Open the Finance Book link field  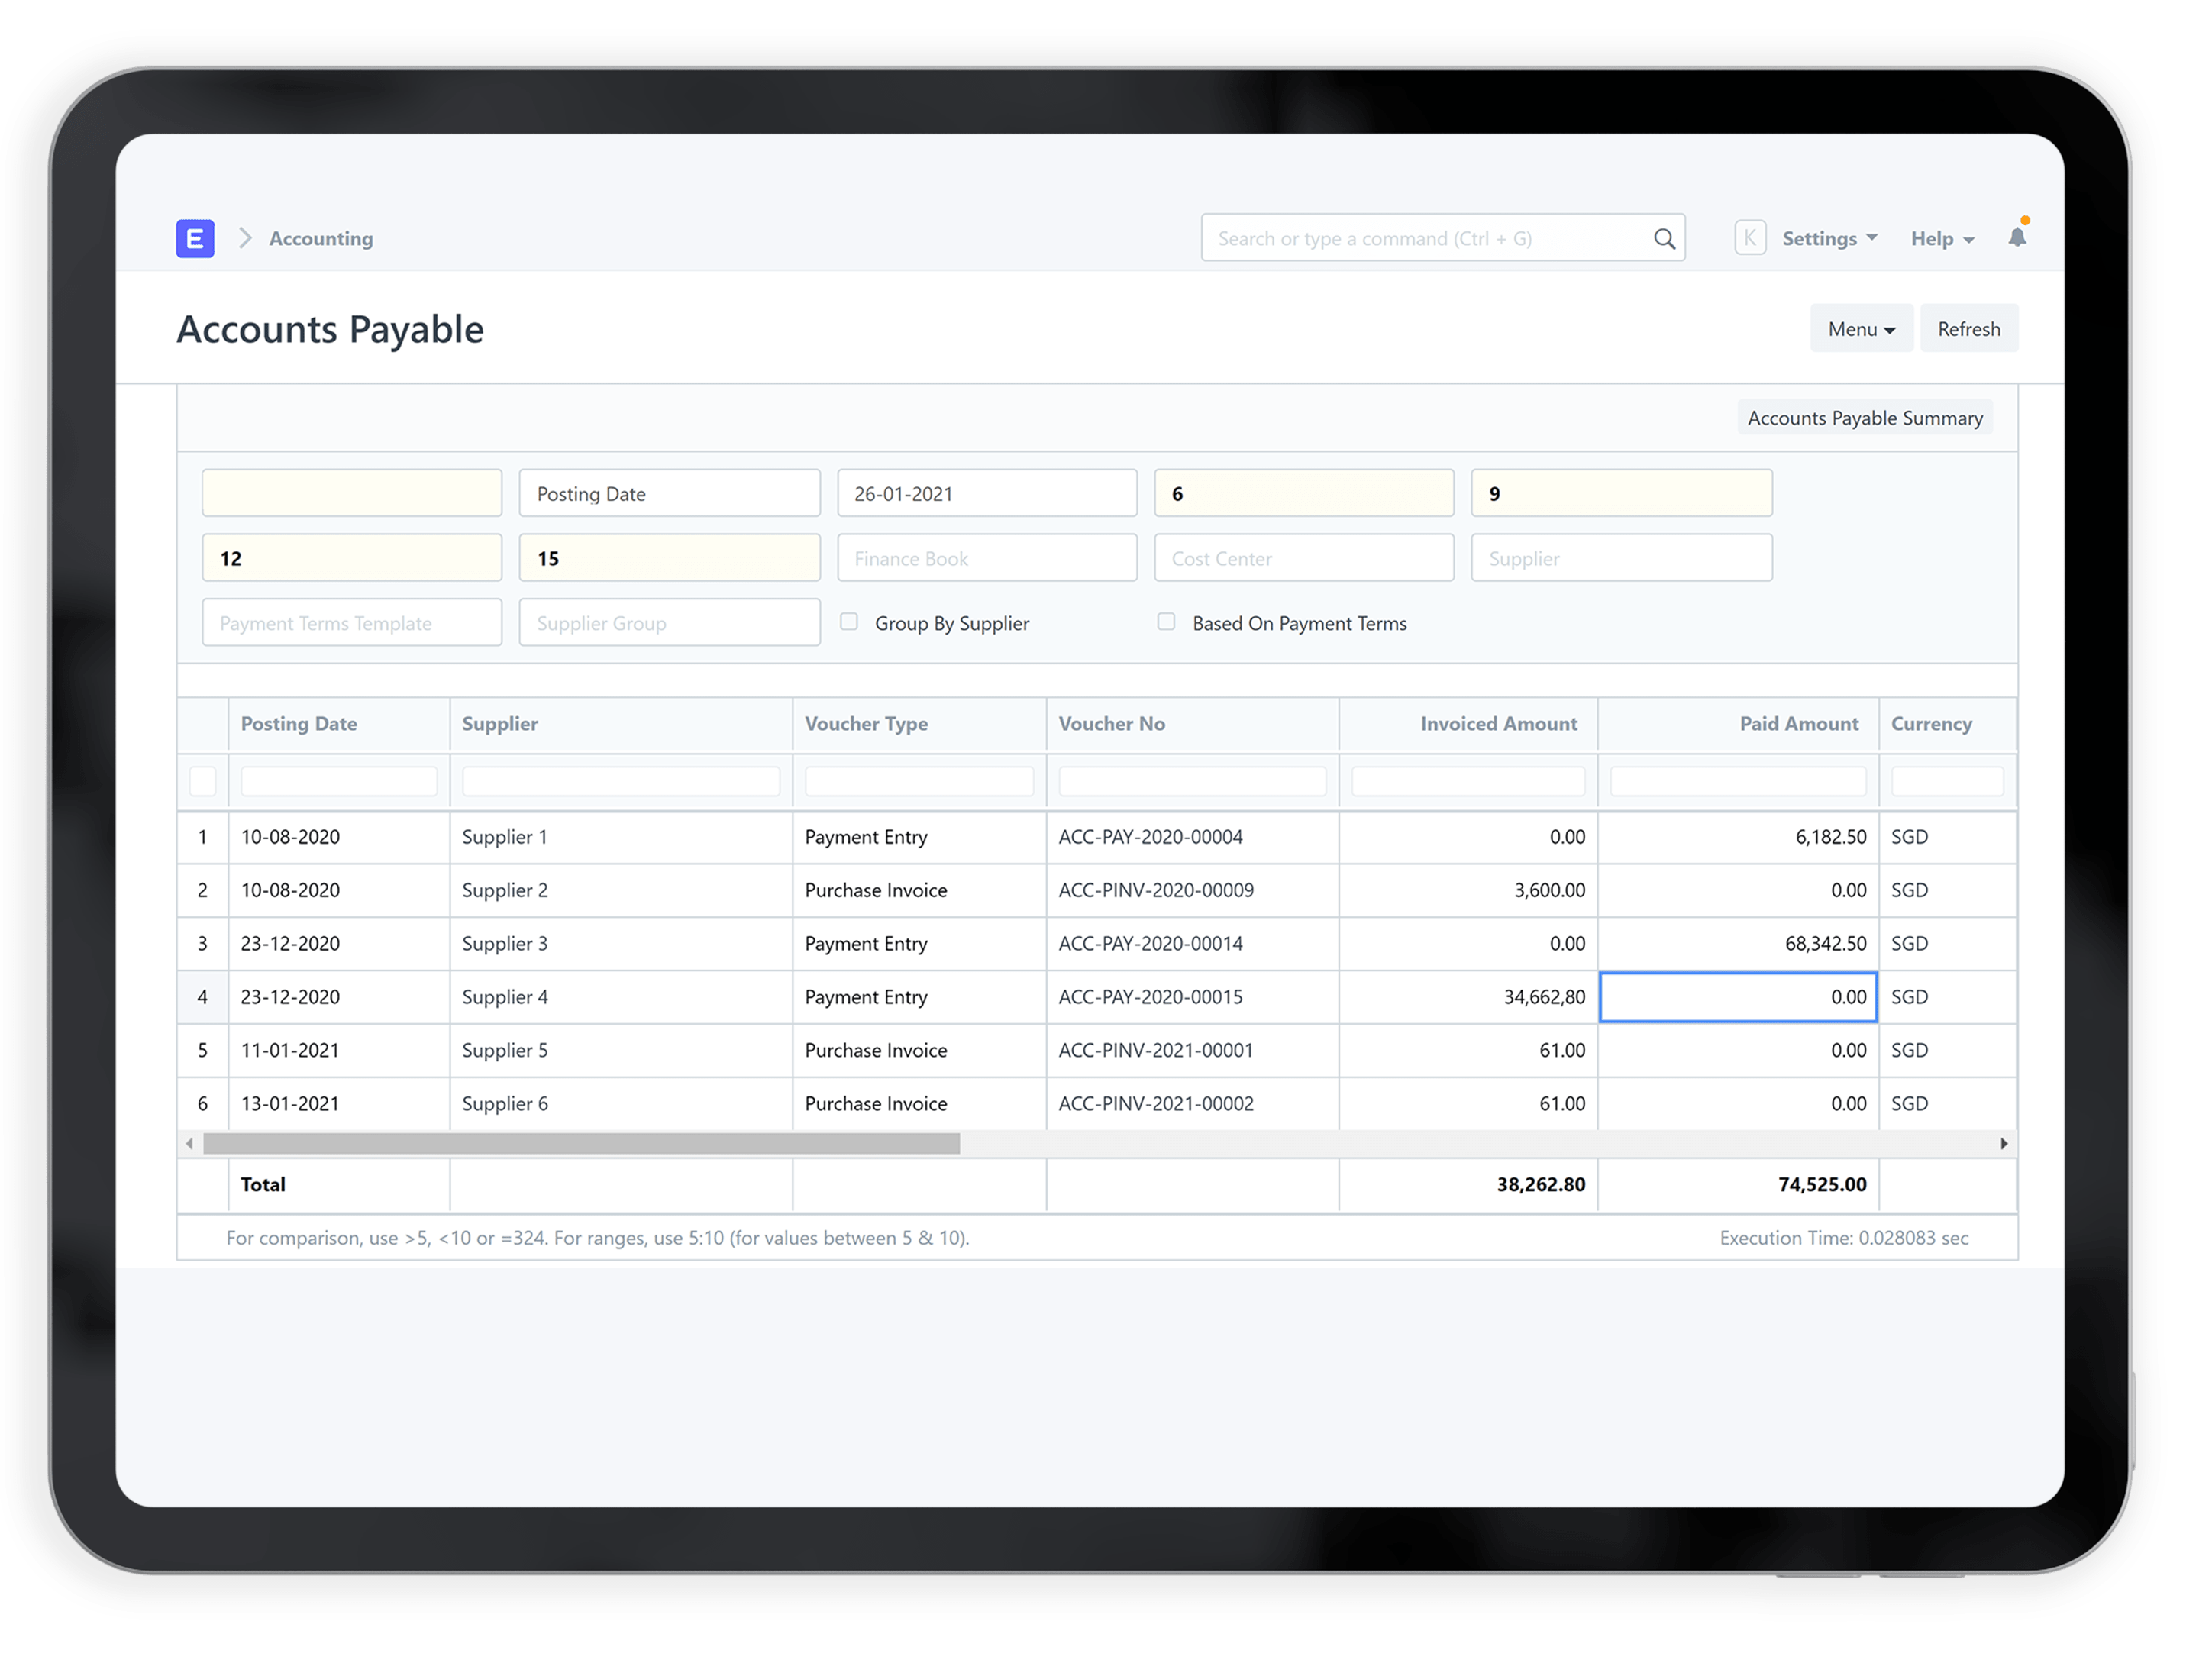[987, 558]
